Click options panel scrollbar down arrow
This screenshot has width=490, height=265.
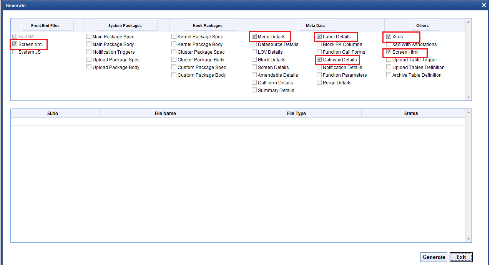click(468, 97)
